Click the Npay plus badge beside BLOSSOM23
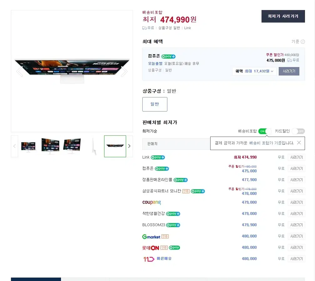This screenshot has height=281, width=315. pyautogui.click(x=173, y=225)
